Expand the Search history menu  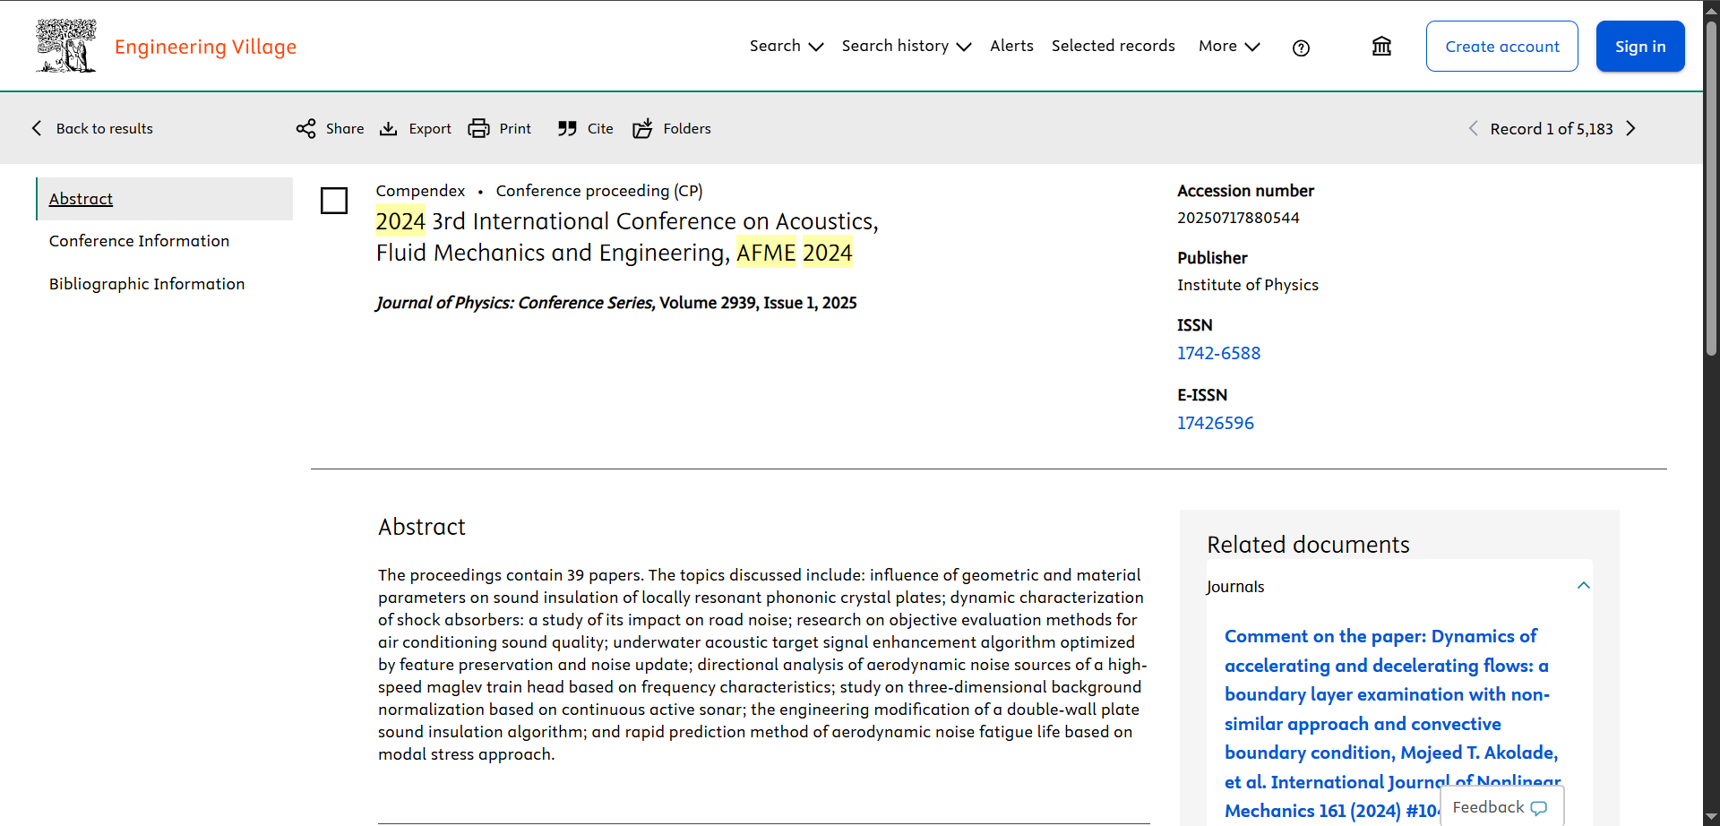coord(906,46)
